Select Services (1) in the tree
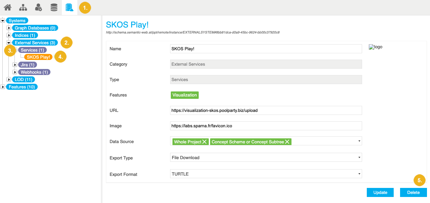This screenshot has width=430, height=203. [33, 50]
